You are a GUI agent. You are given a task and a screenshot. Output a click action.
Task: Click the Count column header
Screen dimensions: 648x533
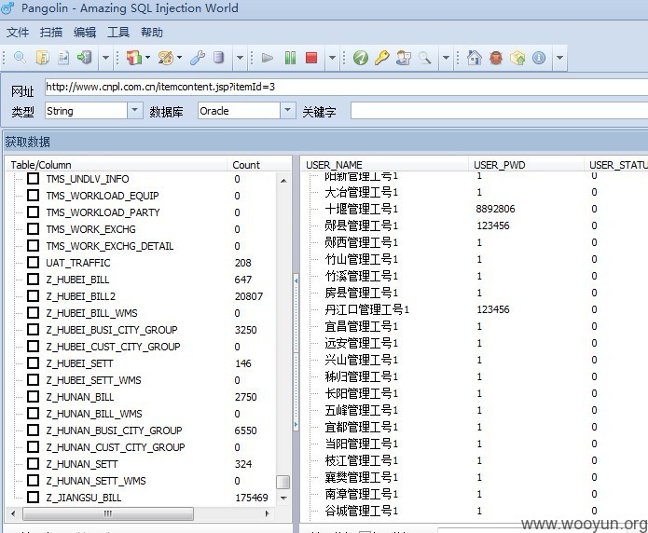tap(258, 165)
